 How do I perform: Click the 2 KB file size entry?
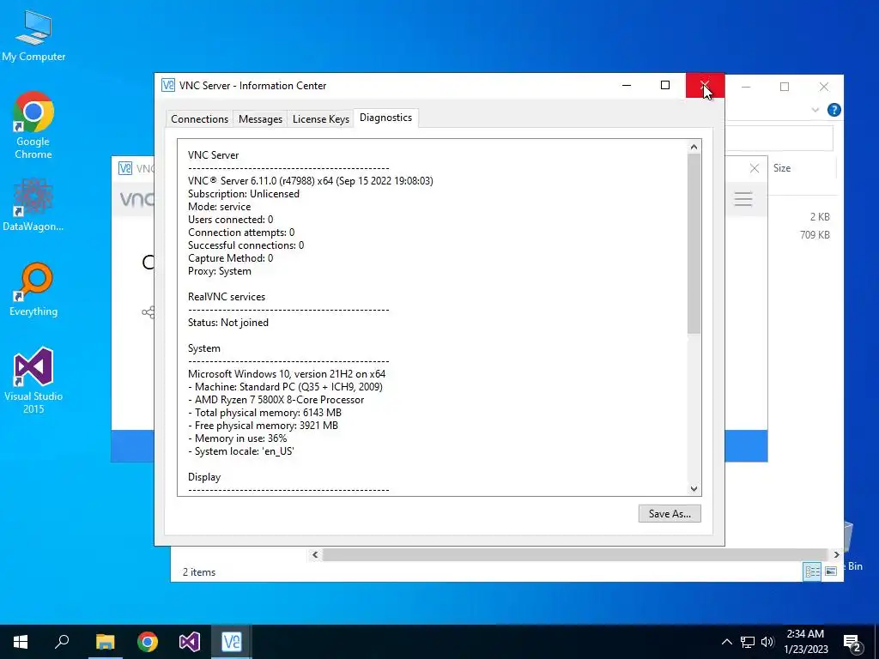click(x=820, y=217)
